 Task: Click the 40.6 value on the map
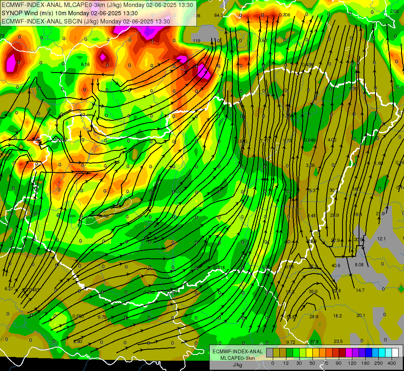pos(336,265)
